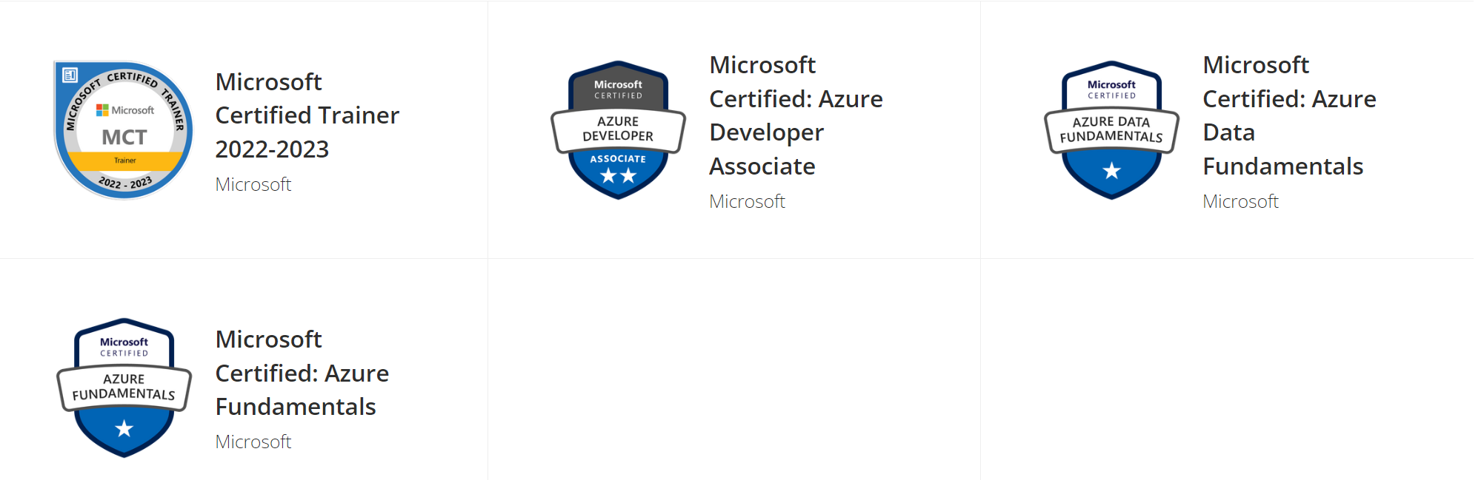The image size is (1484, 480).
Task: Open Microsoft Certified: Azure Data Fundamentals title
Action: click(x=1289, y=115)
